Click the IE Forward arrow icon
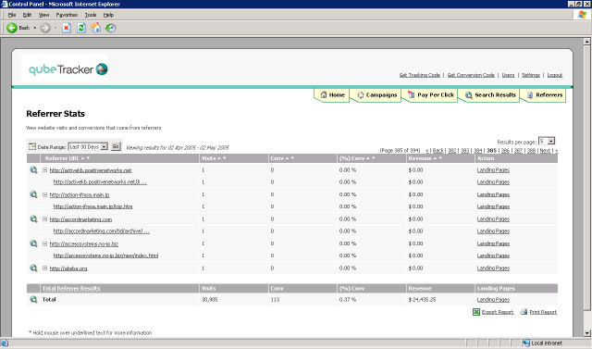Viewport: 592px width, 349px height. (x=45, y=28)
